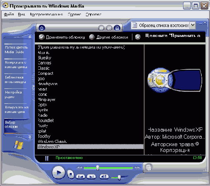Click the Windows logo in taskbar panel
Image resolution: width=210 pixels, height=186 pixels.
click(18, 145)
